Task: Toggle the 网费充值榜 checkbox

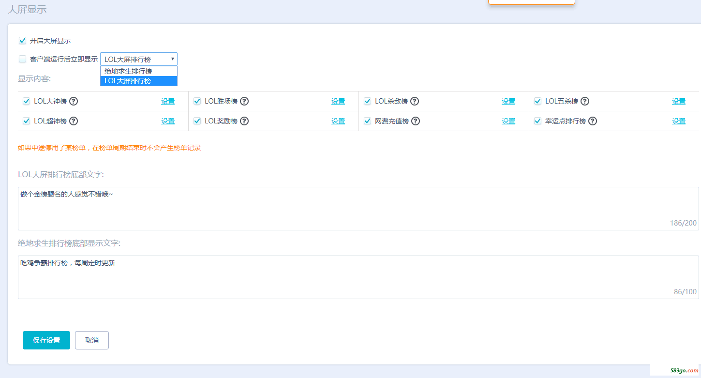Action: click(368, 121)
